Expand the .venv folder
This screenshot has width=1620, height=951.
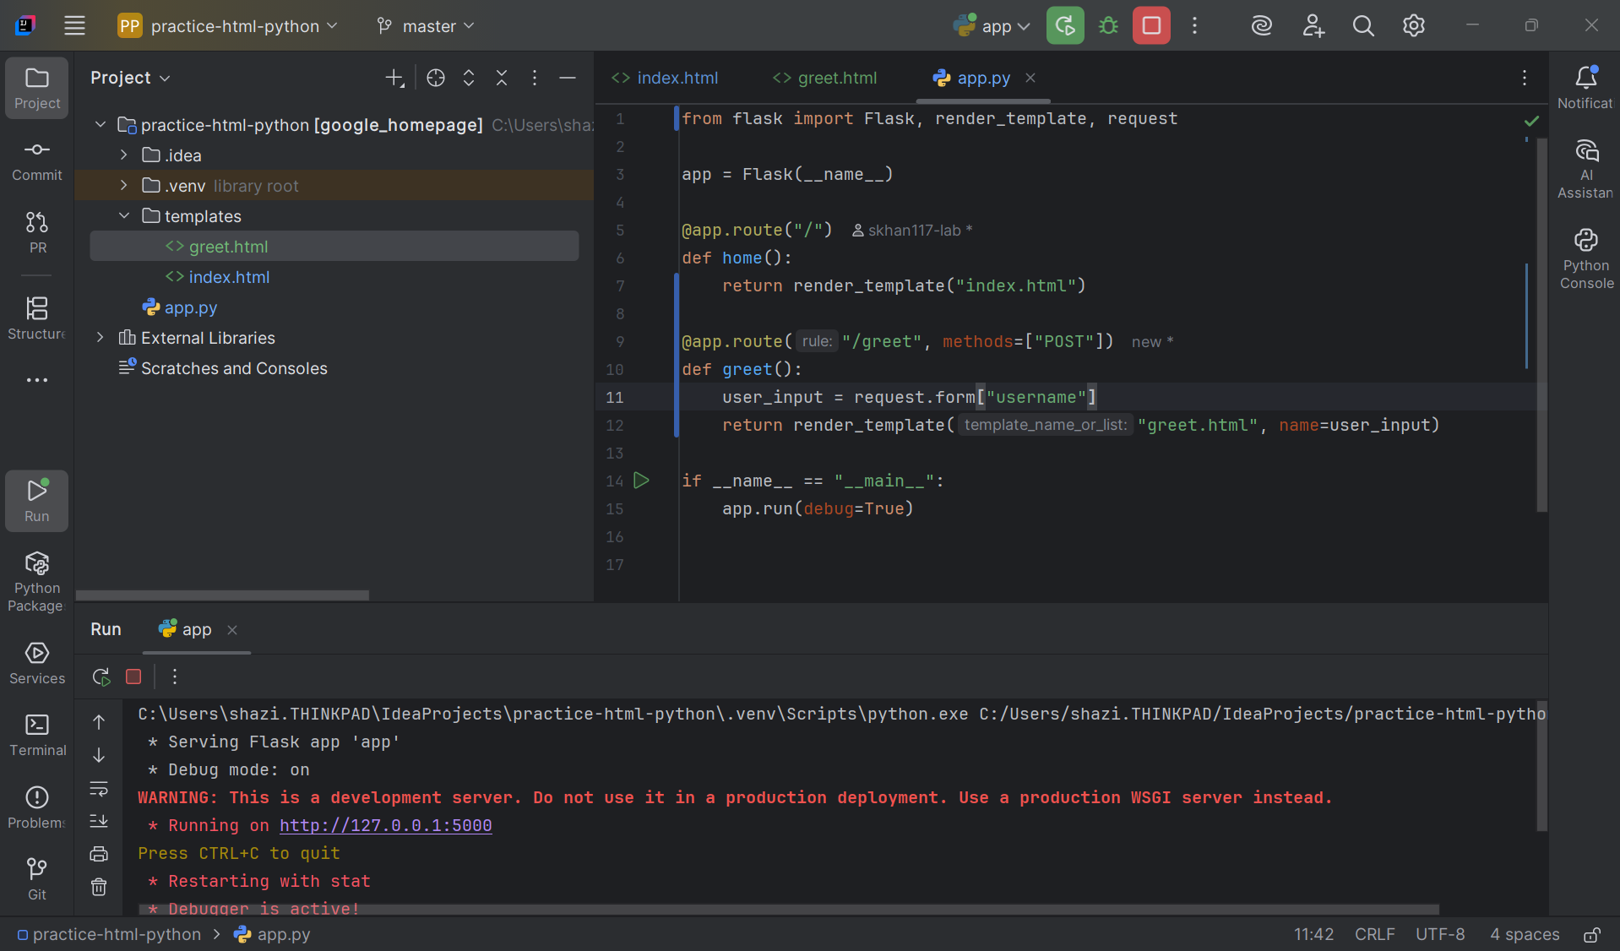[x=124, y=186]
